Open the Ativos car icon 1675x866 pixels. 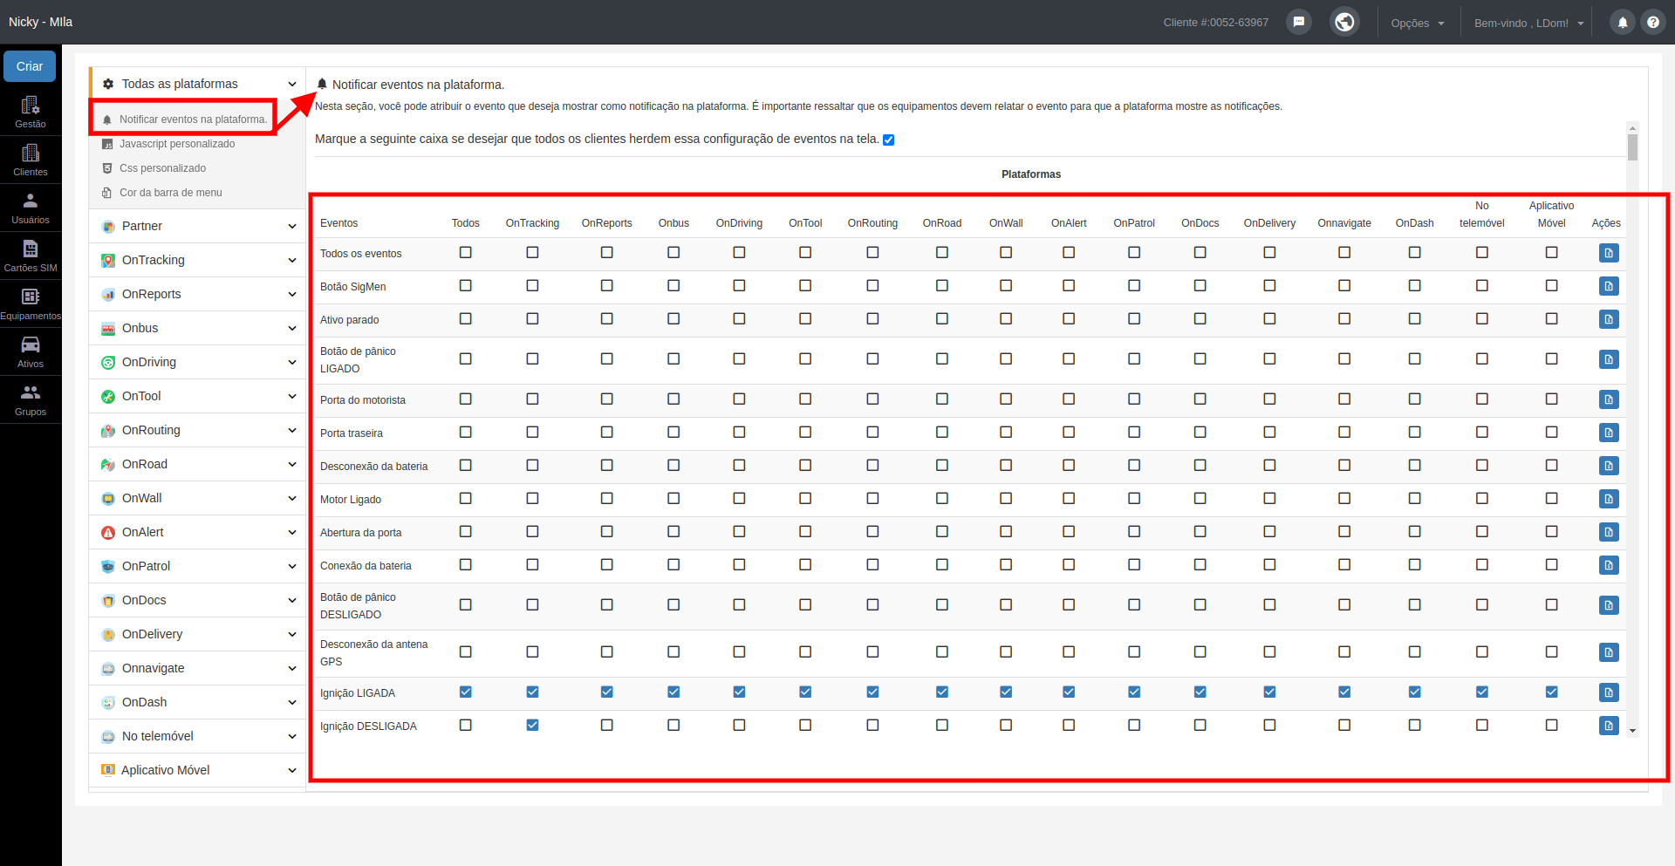[x=31, y=351]
